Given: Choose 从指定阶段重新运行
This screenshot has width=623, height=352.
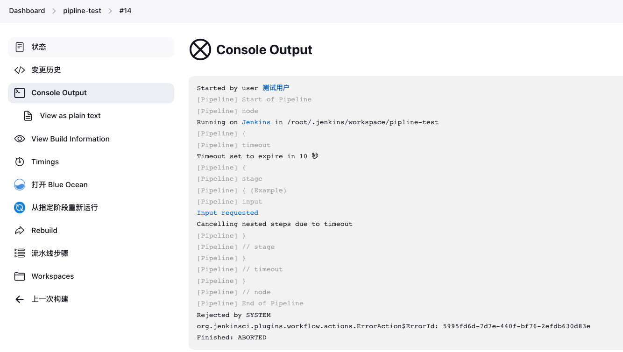Looking at the screenshot, I should [91, 207].
